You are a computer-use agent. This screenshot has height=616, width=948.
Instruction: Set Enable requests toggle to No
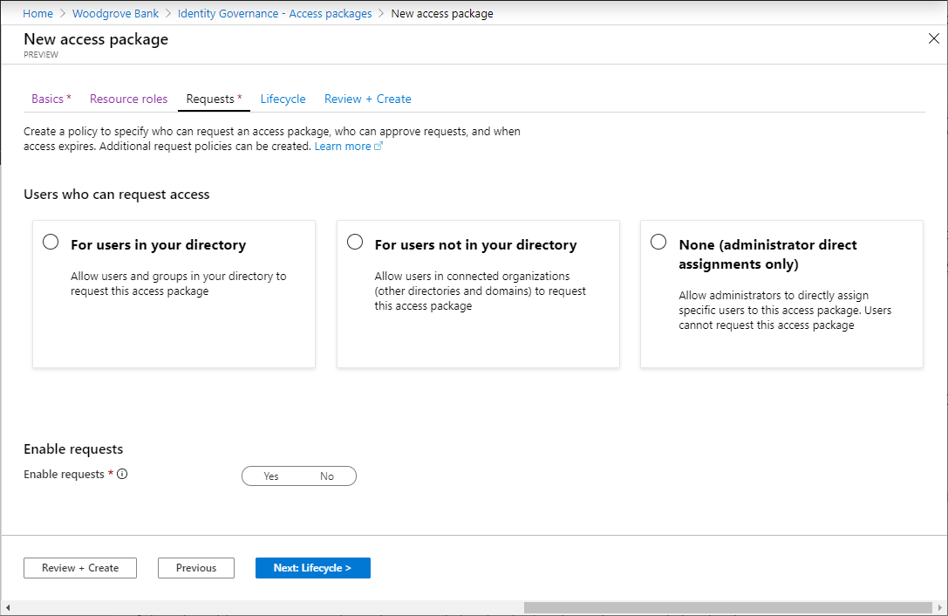(327, 476)
